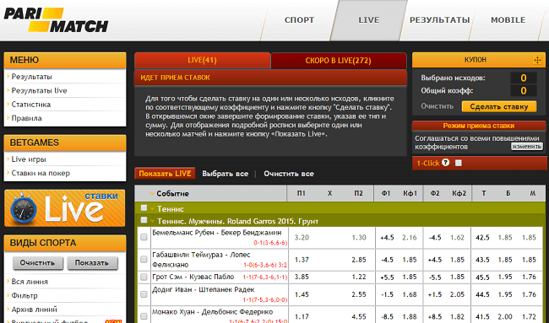
Task: Open Статистика in the menu
Action: (30, 105)
